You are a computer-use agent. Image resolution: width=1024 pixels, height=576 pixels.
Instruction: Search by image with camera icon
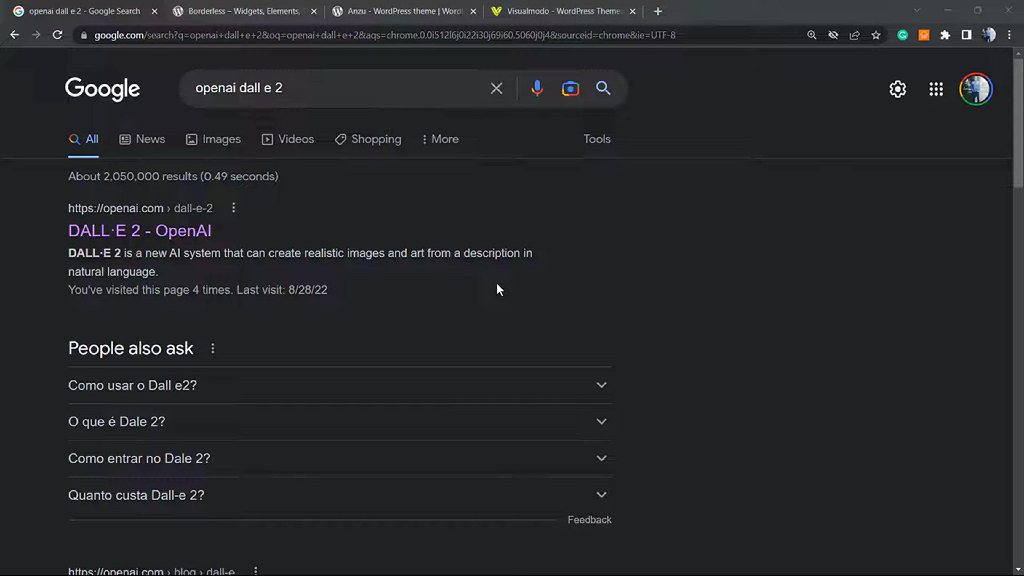(570, 89)
